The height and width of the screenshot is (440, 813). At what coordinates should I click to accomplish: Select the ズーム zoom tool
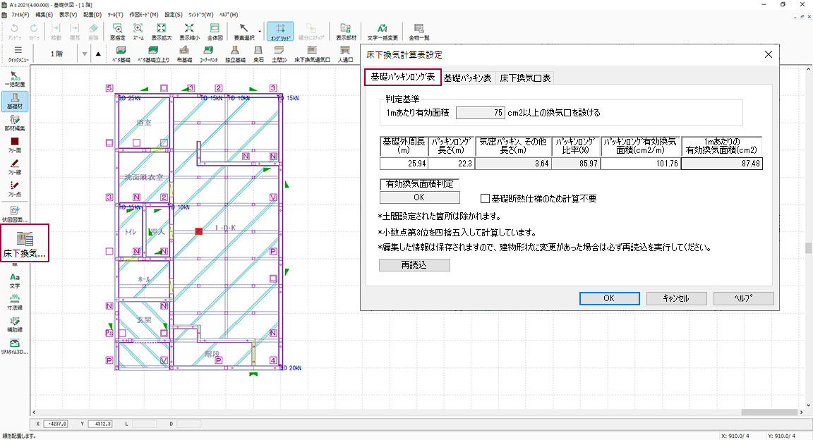click(138, 31)
